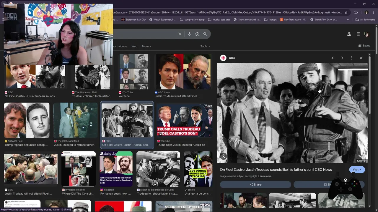Open Watch Superman/B... bookmark
Viewport: 378px width, 212px height.
click(162, 20)
